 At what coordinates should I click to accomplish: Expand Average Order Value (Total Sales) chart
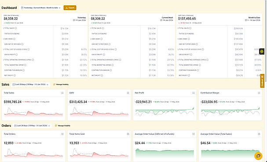coord(259,134)
